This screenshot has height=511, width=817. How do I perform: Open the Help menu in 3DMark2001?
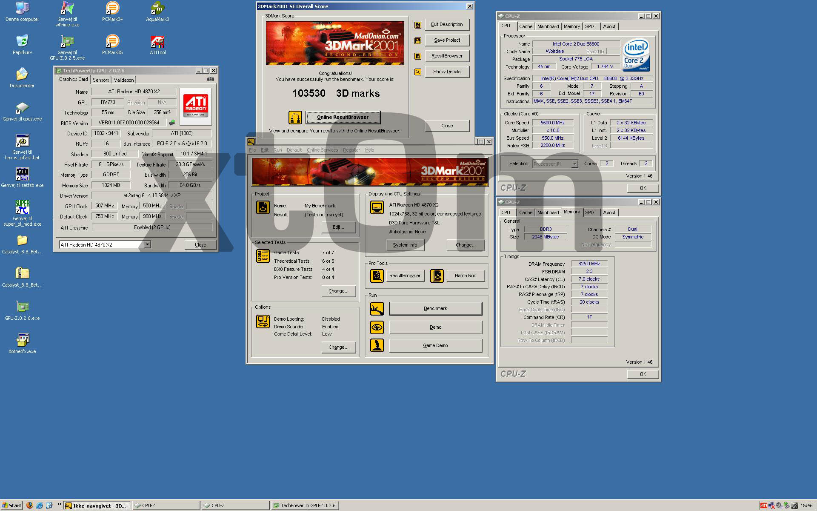pos(369,150)
